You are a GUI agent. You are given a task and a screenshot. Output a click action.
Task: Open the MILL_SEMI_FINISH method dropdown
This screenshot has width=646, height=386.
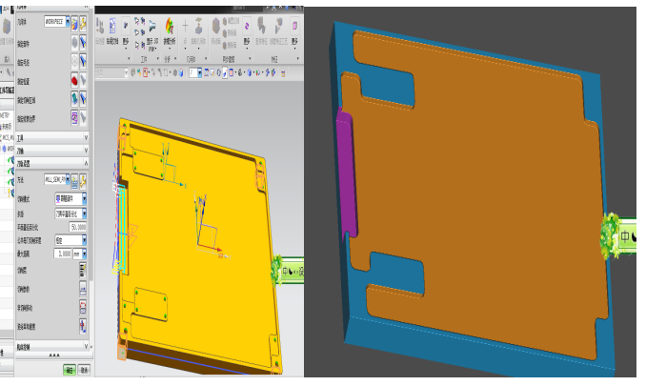pos(70,178)
